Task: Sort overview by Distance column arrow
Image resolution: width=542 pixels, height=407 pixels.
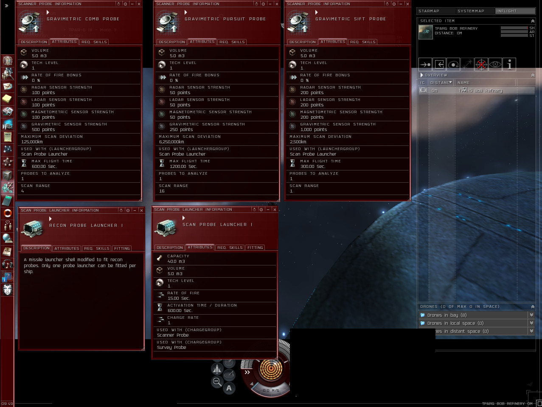Action: coord(450,83)
